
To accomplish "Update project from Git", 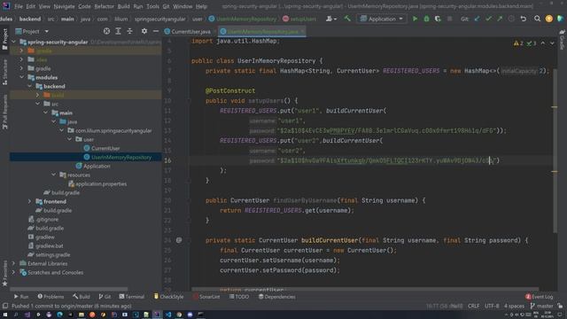I will [477, 19].
